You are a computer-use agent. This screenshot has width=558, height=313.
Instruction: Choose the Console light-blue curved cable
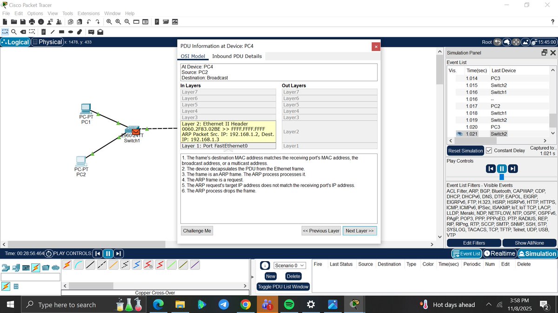[x=79, y=265]
